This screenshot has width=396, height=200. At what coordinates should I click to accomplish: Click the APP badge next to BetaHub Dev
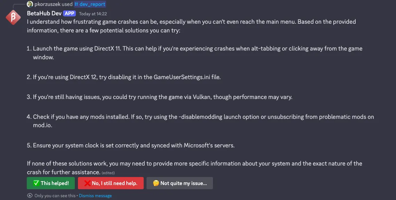pyautogui.click(x=69, y=14)
